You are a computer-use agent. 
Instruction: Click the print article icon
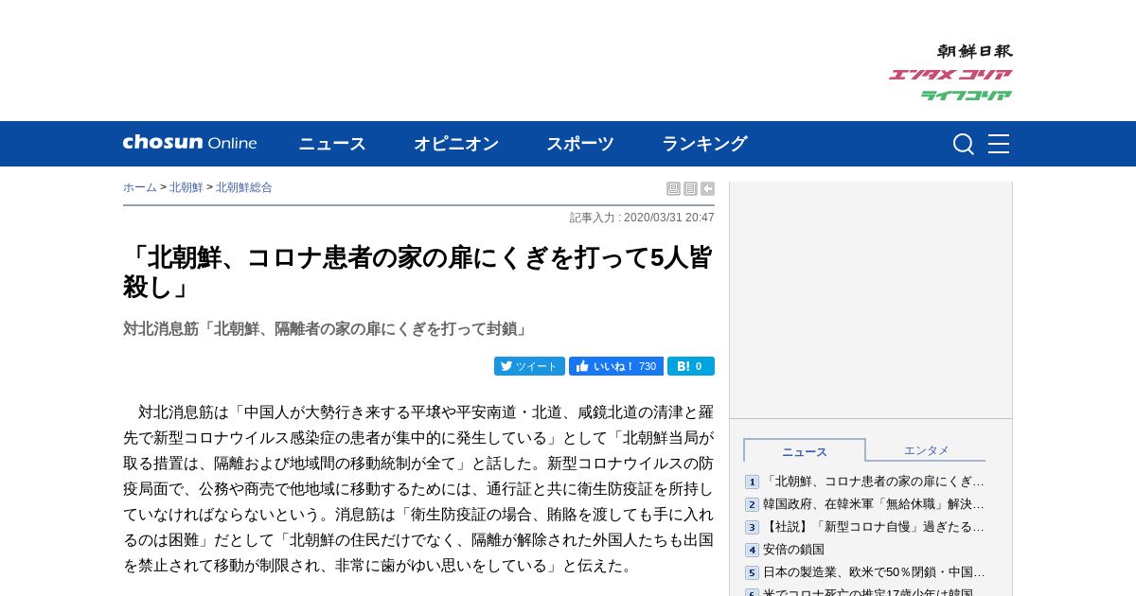[673, 189]
